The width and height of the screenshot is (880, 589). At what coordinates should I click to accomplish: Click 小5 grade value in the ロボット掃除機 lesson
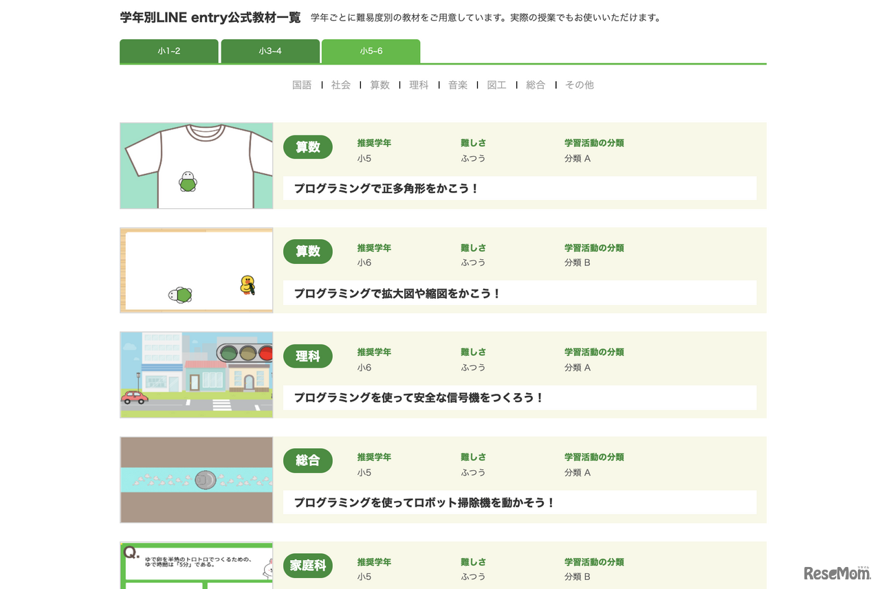364,473
